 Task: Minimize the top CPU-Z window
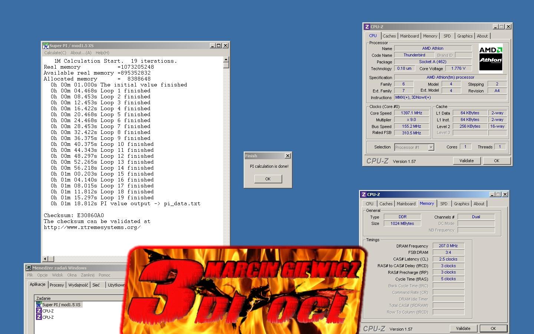pyautogui.click(x=495, y=27)
